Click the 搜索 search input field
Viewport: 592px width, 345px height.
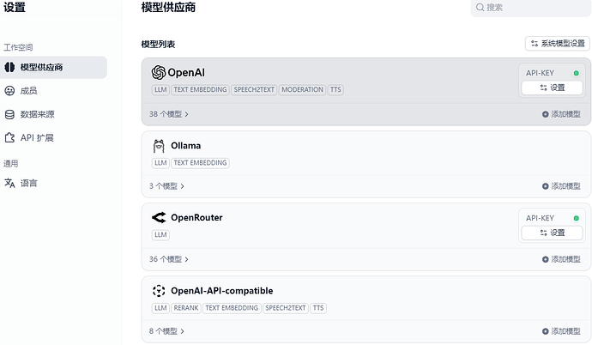532,8
